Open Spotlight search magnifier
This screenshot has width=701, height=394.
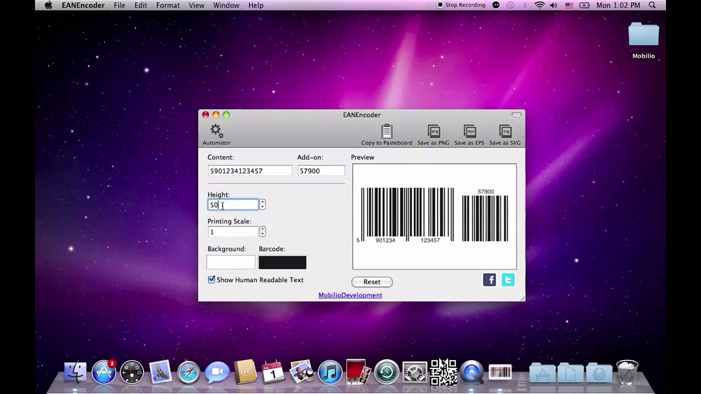[x=652, y=5]
